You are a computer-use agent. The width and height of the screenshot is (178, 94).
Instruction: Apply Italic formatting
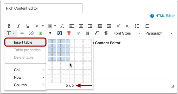(x=18, y=26)
